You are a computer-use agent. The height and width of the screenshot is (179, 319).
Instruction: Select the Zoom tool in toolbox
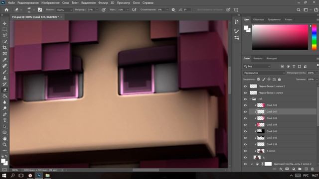pos(4,145)
